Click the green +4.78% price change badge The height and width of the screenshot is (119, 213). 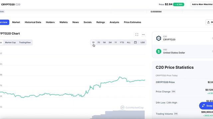click(x=178, y=4)
